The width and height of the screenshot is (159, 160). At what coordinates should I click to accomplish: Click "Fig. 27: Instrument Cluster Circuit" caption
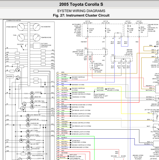click(x=81, y=15)
